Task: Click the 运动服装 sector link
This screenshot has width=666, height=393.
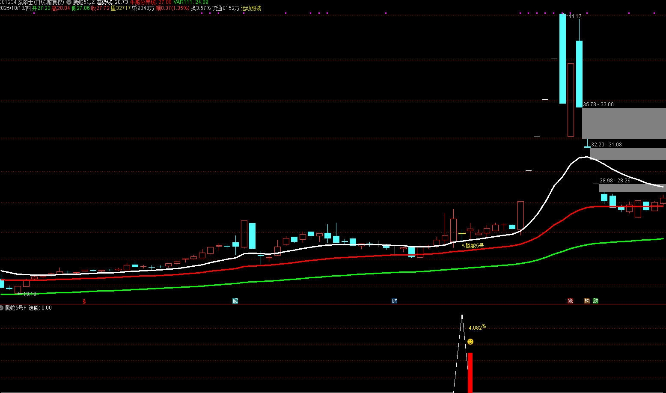Action: [251, 8]
